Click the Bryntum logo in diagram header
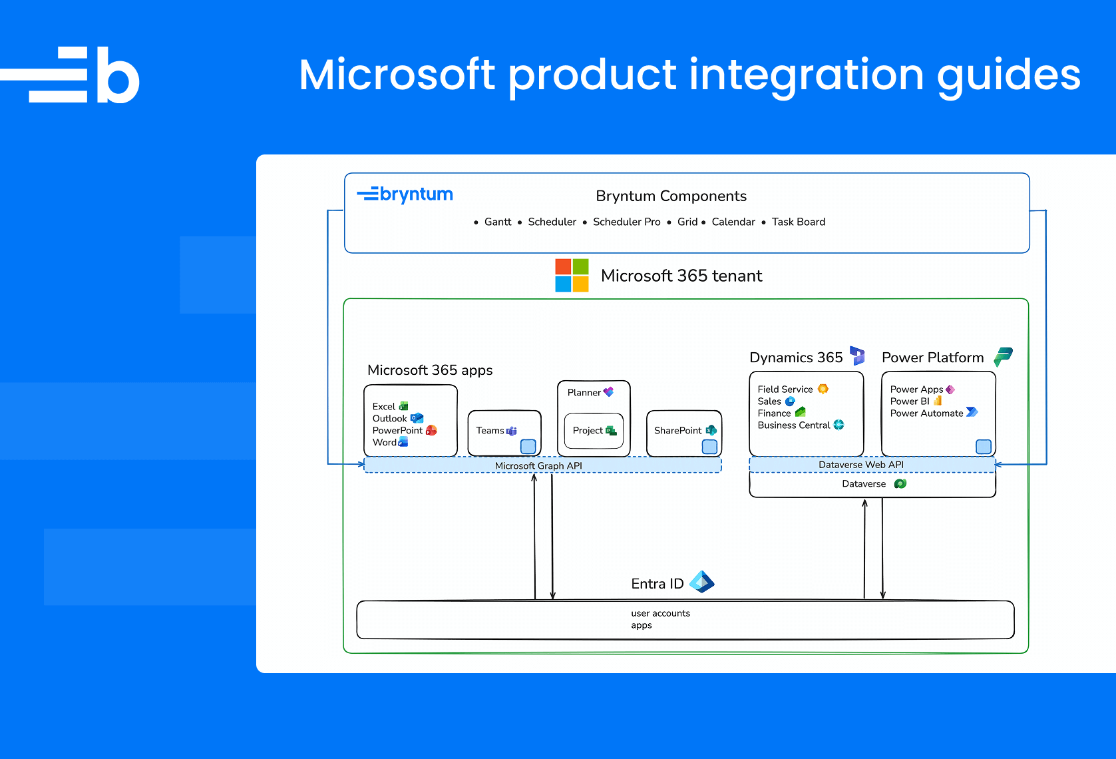Image resolution: width=1116 pixels, height=759 pixels. (x=405, y=194)
